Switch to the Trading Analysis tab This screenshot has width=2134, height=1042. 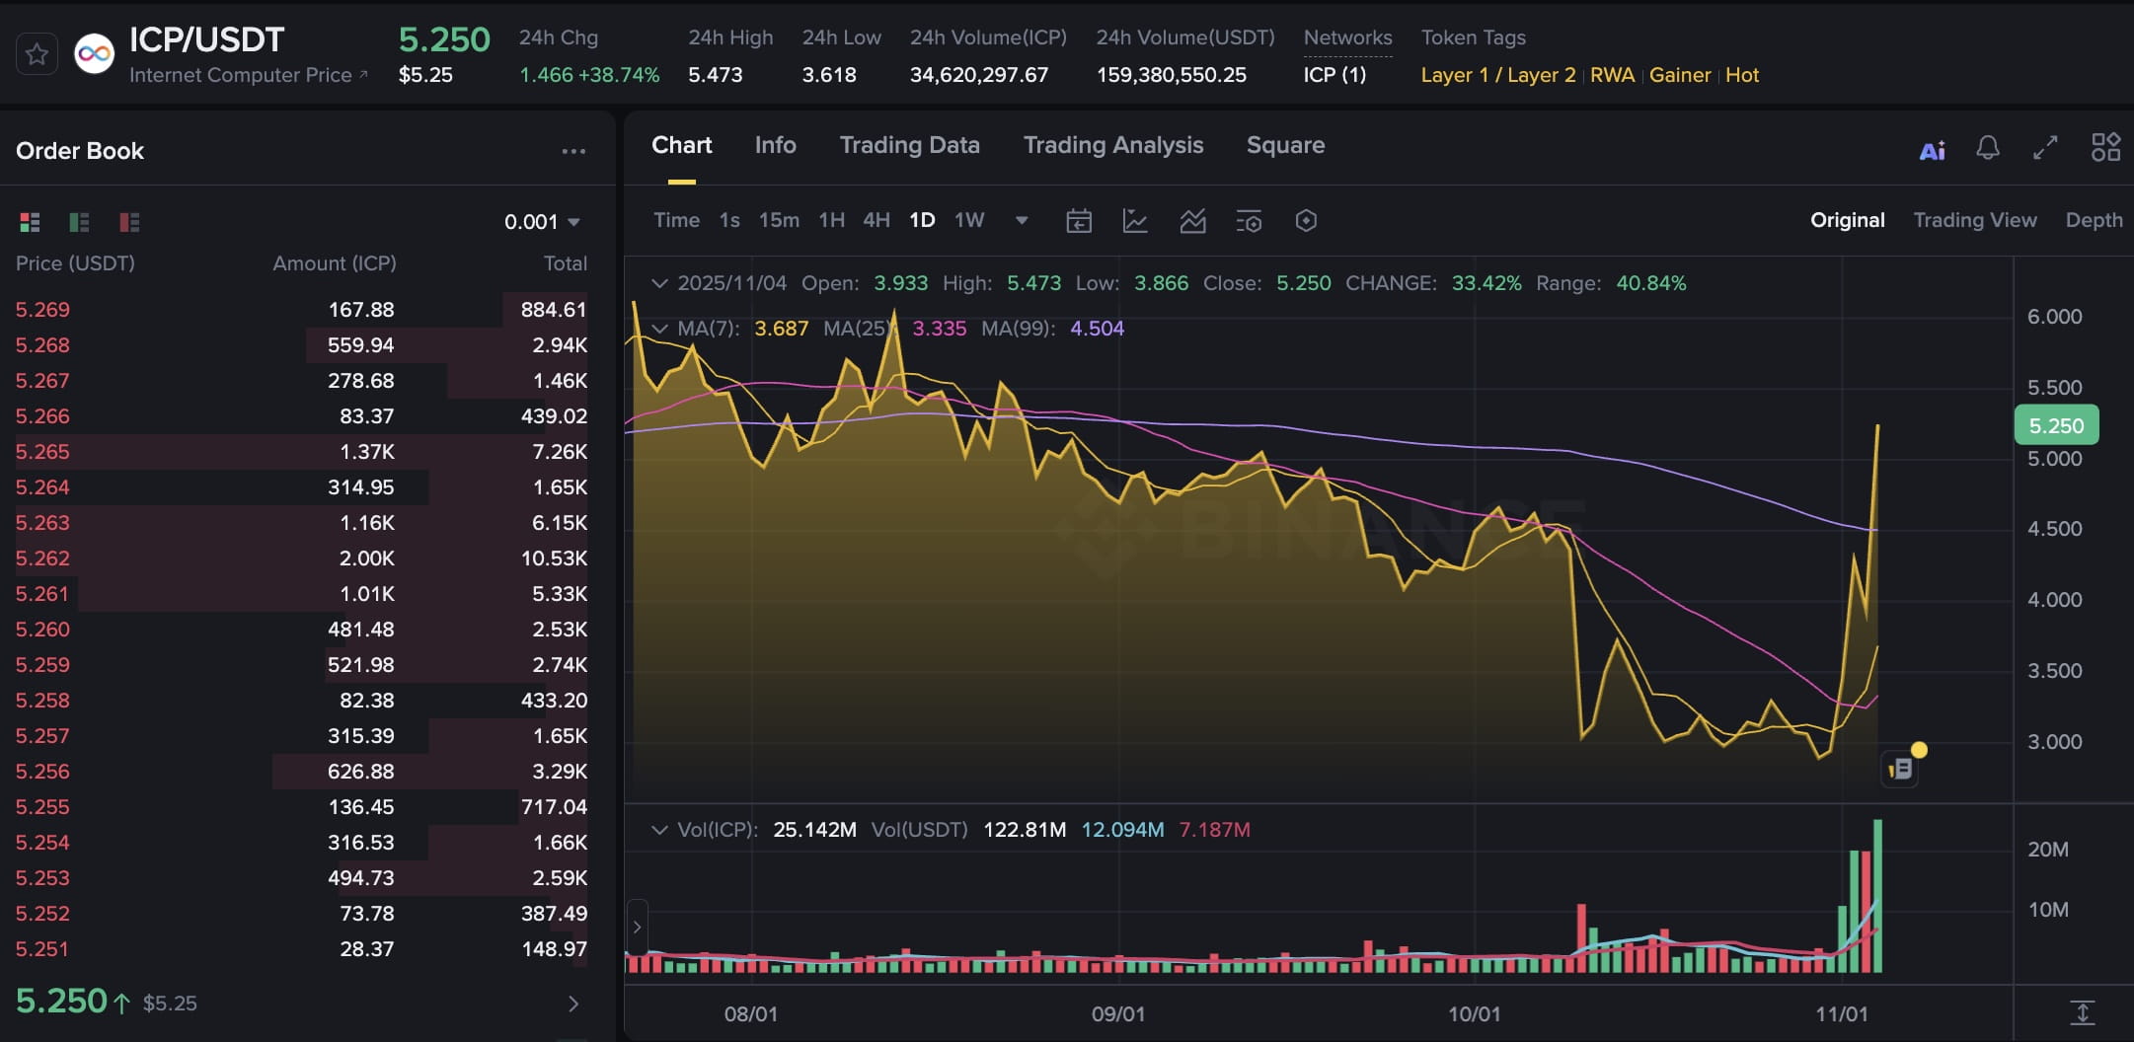point(1112,145)
